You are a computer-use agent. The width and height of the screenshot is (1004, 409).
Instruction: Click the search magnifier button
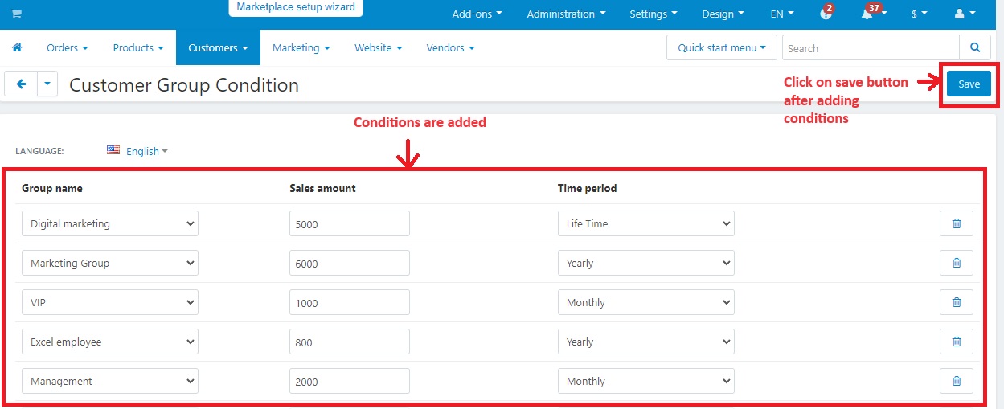coord(975,48)
